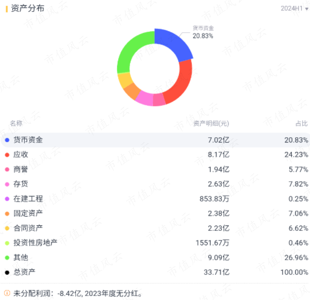The image size is (310, 300).
Task: Click the yellow 合同资产 donut segment
Action: [x=125, y=80]
